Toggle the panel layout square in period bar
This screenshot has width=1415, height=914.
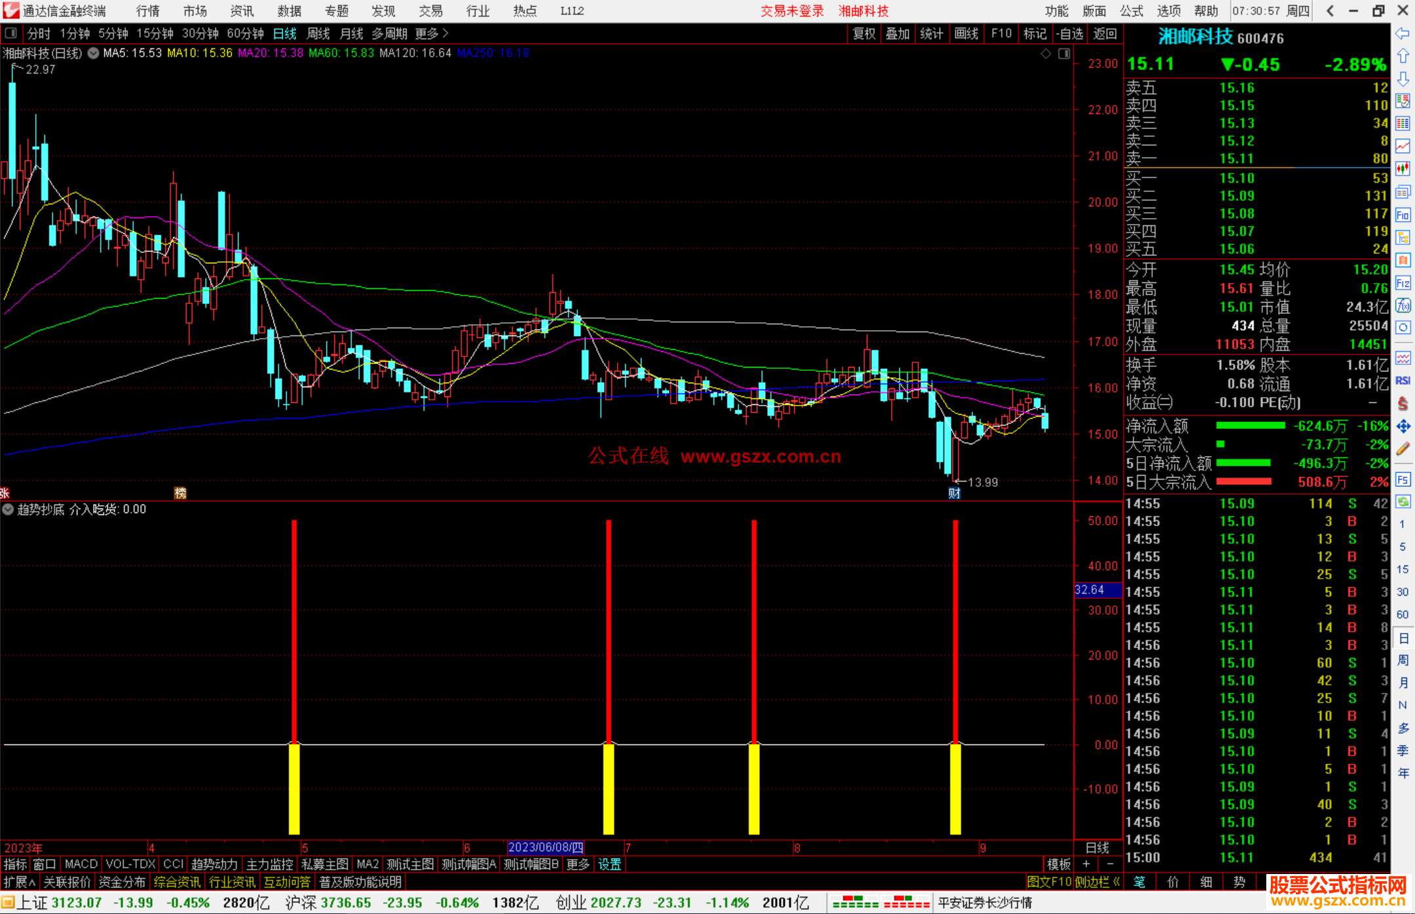tap(10, 33)
